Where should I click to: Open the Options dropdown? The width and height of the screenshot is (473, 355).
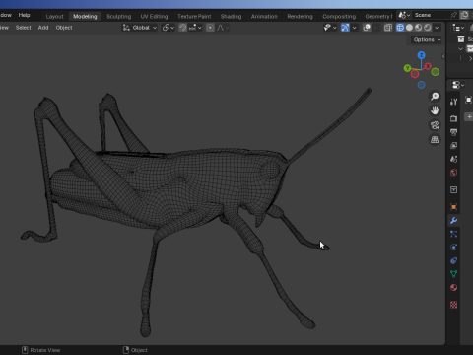pyautogui.click(x=427, y=39)
